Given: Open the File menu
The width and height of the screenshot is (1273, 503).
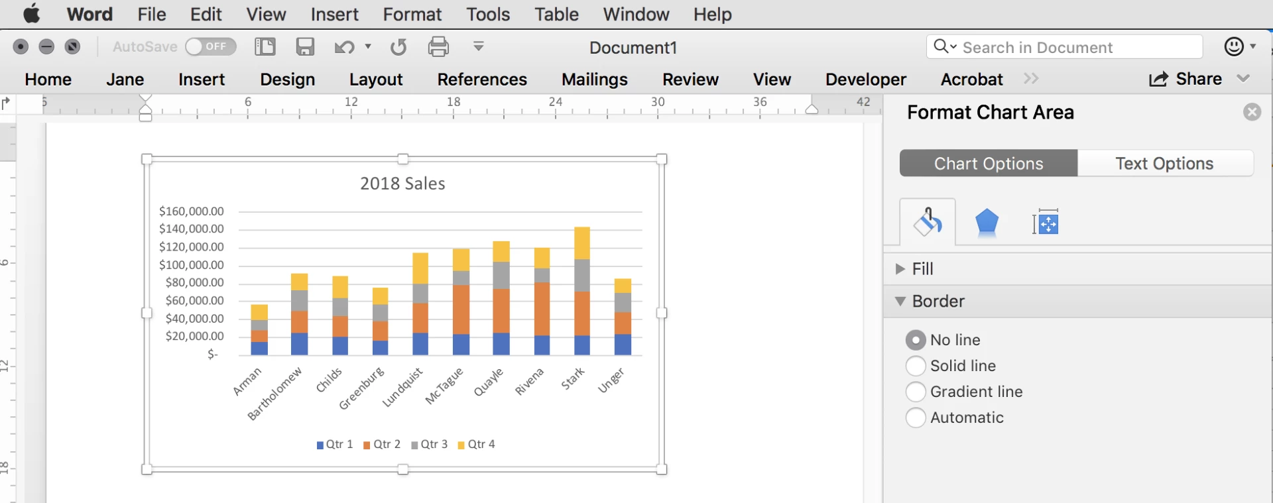Looking at the screenshot, I should click(x=152, y=14).
